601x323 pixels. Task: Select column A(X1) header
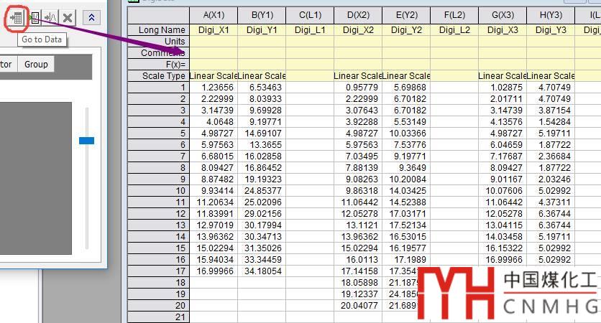[214, 15]
